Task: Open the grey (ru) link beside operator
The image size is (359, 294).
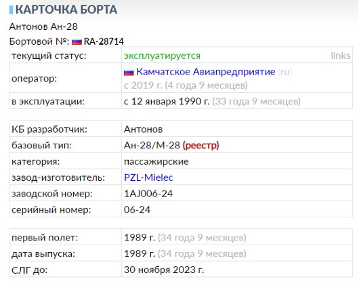Action: [x=284, y=72]
